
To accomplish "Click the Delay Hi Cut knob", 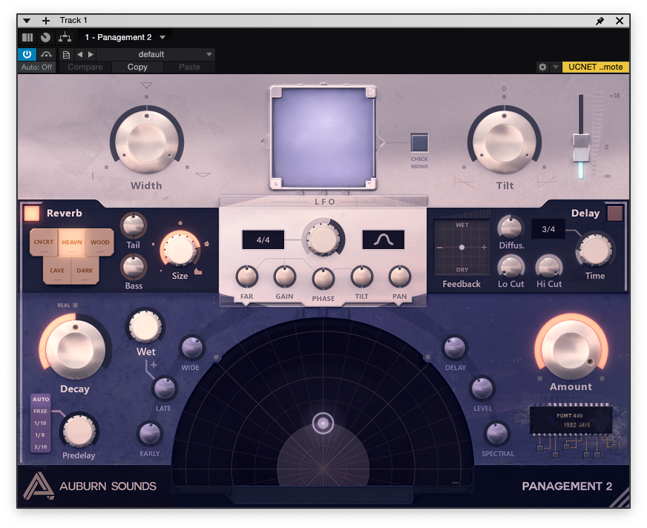I will (x=549, y=267).
